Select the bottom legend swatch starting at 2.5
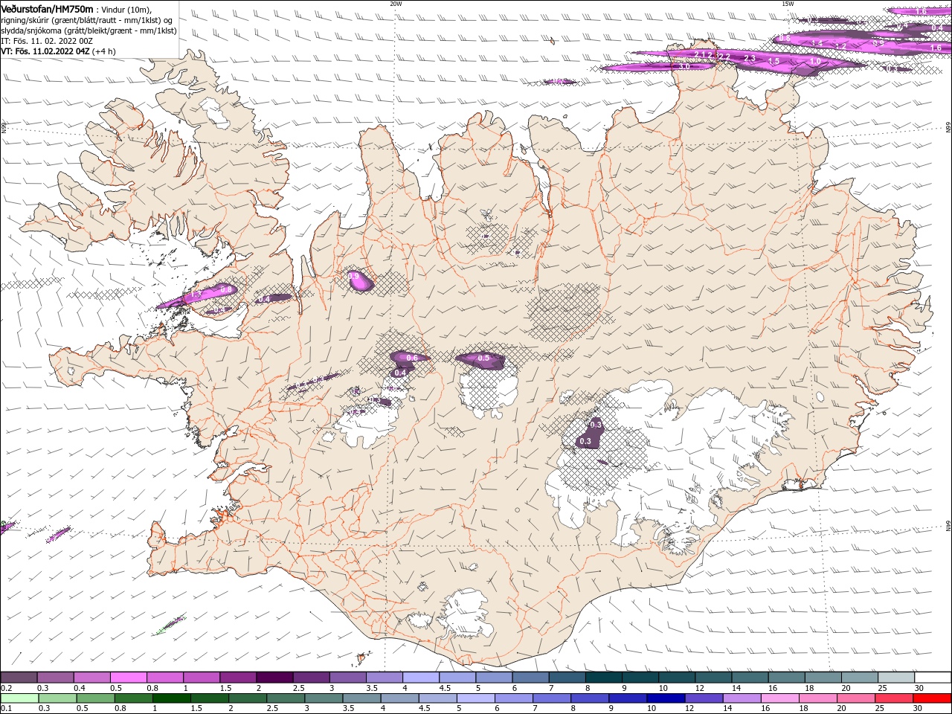952x714 pixels. (286, 698)
